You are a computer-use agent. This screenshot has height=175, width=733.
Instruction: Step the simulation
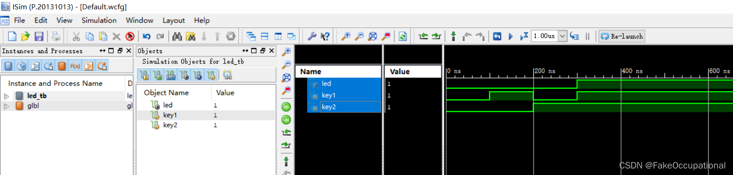[x=574, y=36]
